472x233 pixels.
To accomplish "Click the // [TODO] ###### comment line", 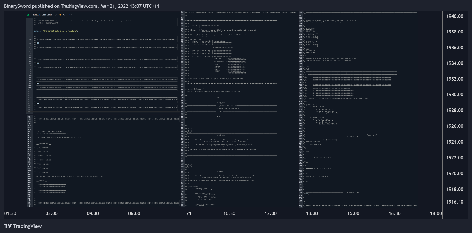I will [42, 164].
